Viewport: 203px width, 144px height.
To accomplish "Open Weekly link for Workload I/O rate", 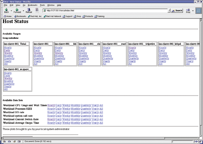I will [x=66, y=113].
